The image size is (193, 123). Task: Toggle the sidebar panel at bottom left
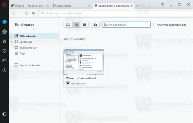pos(5,114)
